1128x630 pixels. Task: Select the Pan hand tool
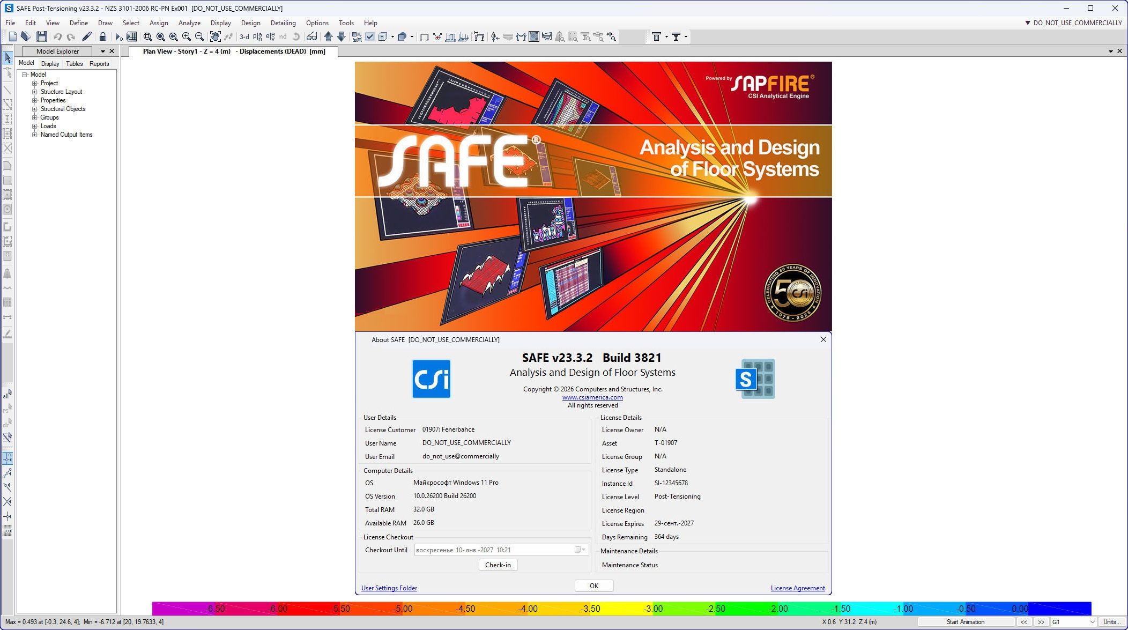pyautogui.click(x=215, y=36)
